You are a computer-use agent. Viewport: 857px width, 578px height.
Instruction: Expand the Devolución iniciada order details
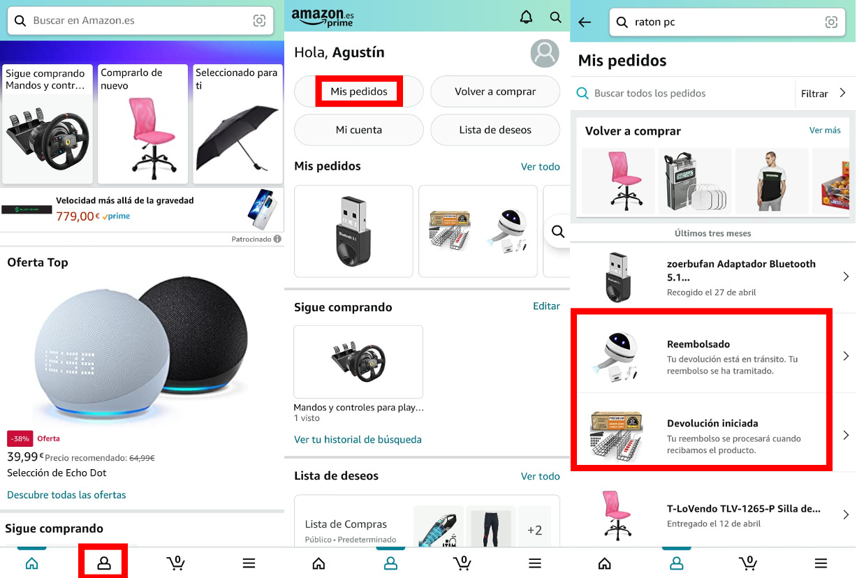pyautogui.click(x=846, y=433)
